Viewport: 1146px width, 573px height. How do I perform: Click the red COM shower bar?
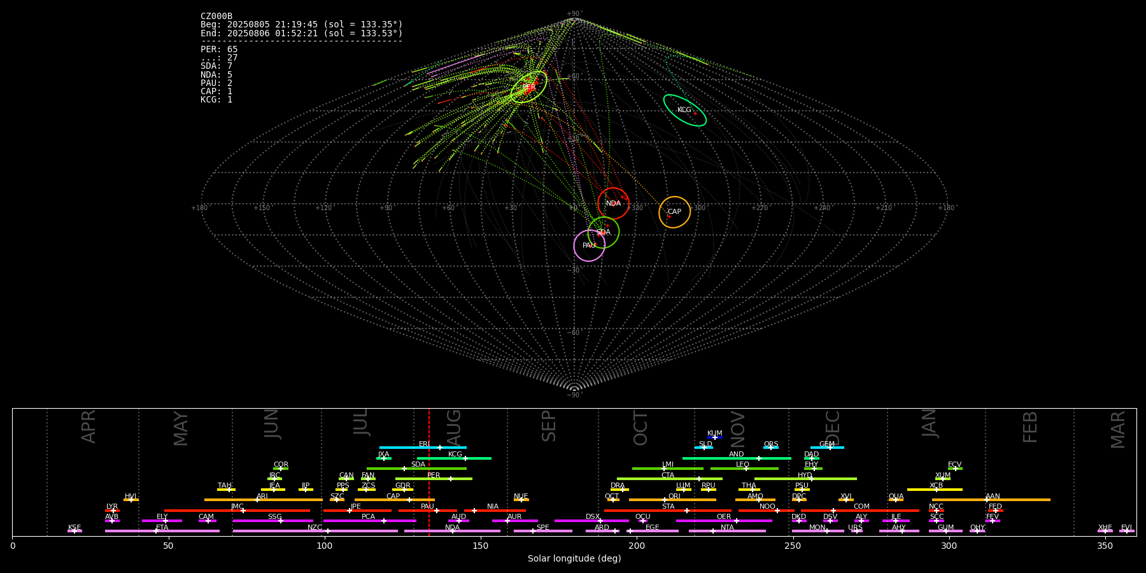coord(860,510)
